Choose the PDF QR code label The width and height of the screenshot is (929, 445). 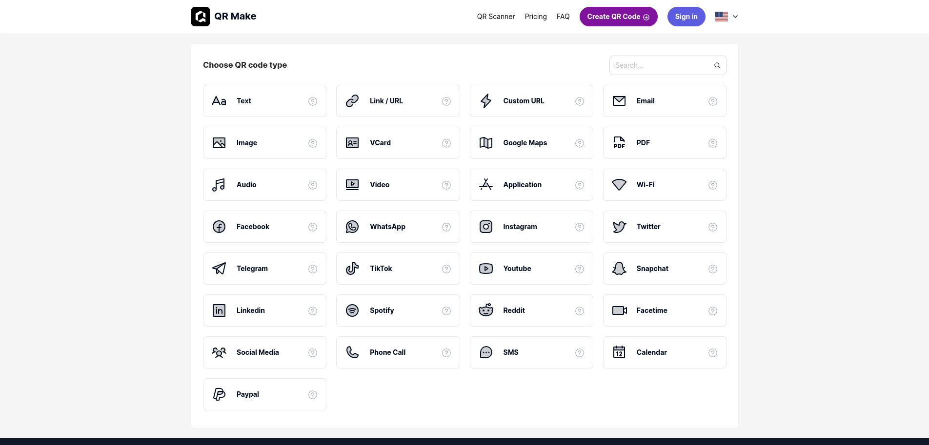[x=643, y=143]
